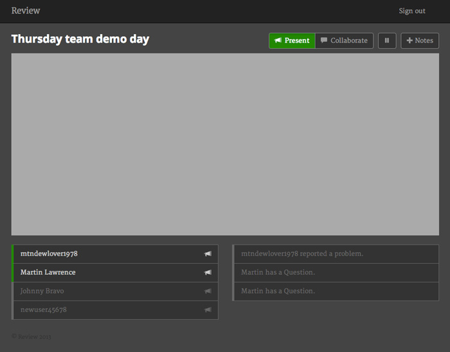Select participant newuser45678

click(115, 310)
